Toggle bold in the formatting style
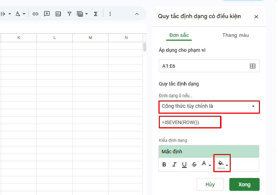278x195 pixels. [164, 164]
